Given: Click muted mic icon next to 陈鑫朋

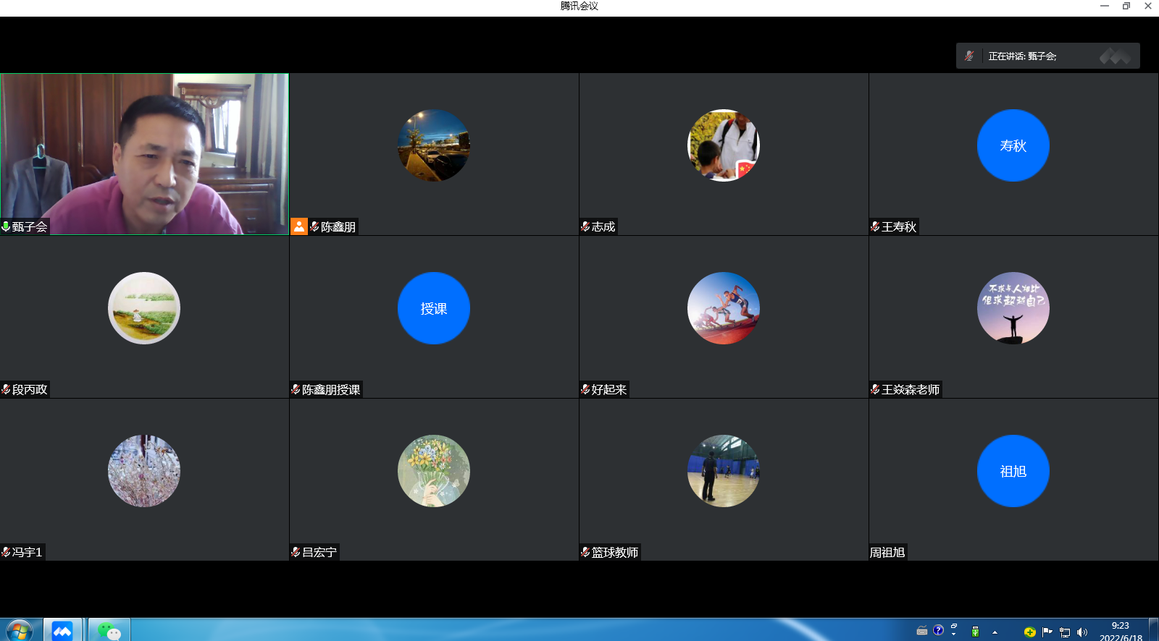Looking at the screenshot, I should pos(314,226).
